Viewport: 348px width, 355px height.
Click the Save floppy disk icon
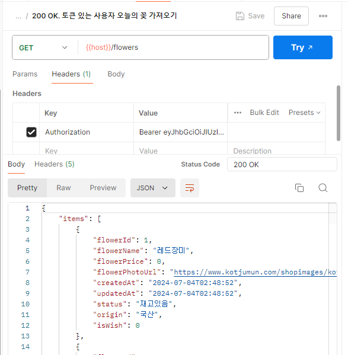[240, 16]
